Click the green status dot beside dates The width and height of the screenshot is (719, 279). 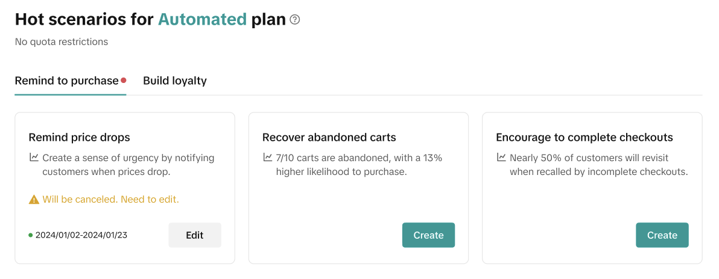tap(31, 235)
